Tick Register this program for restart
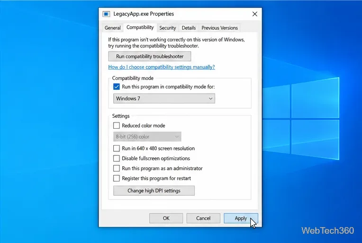 point(117,178)
